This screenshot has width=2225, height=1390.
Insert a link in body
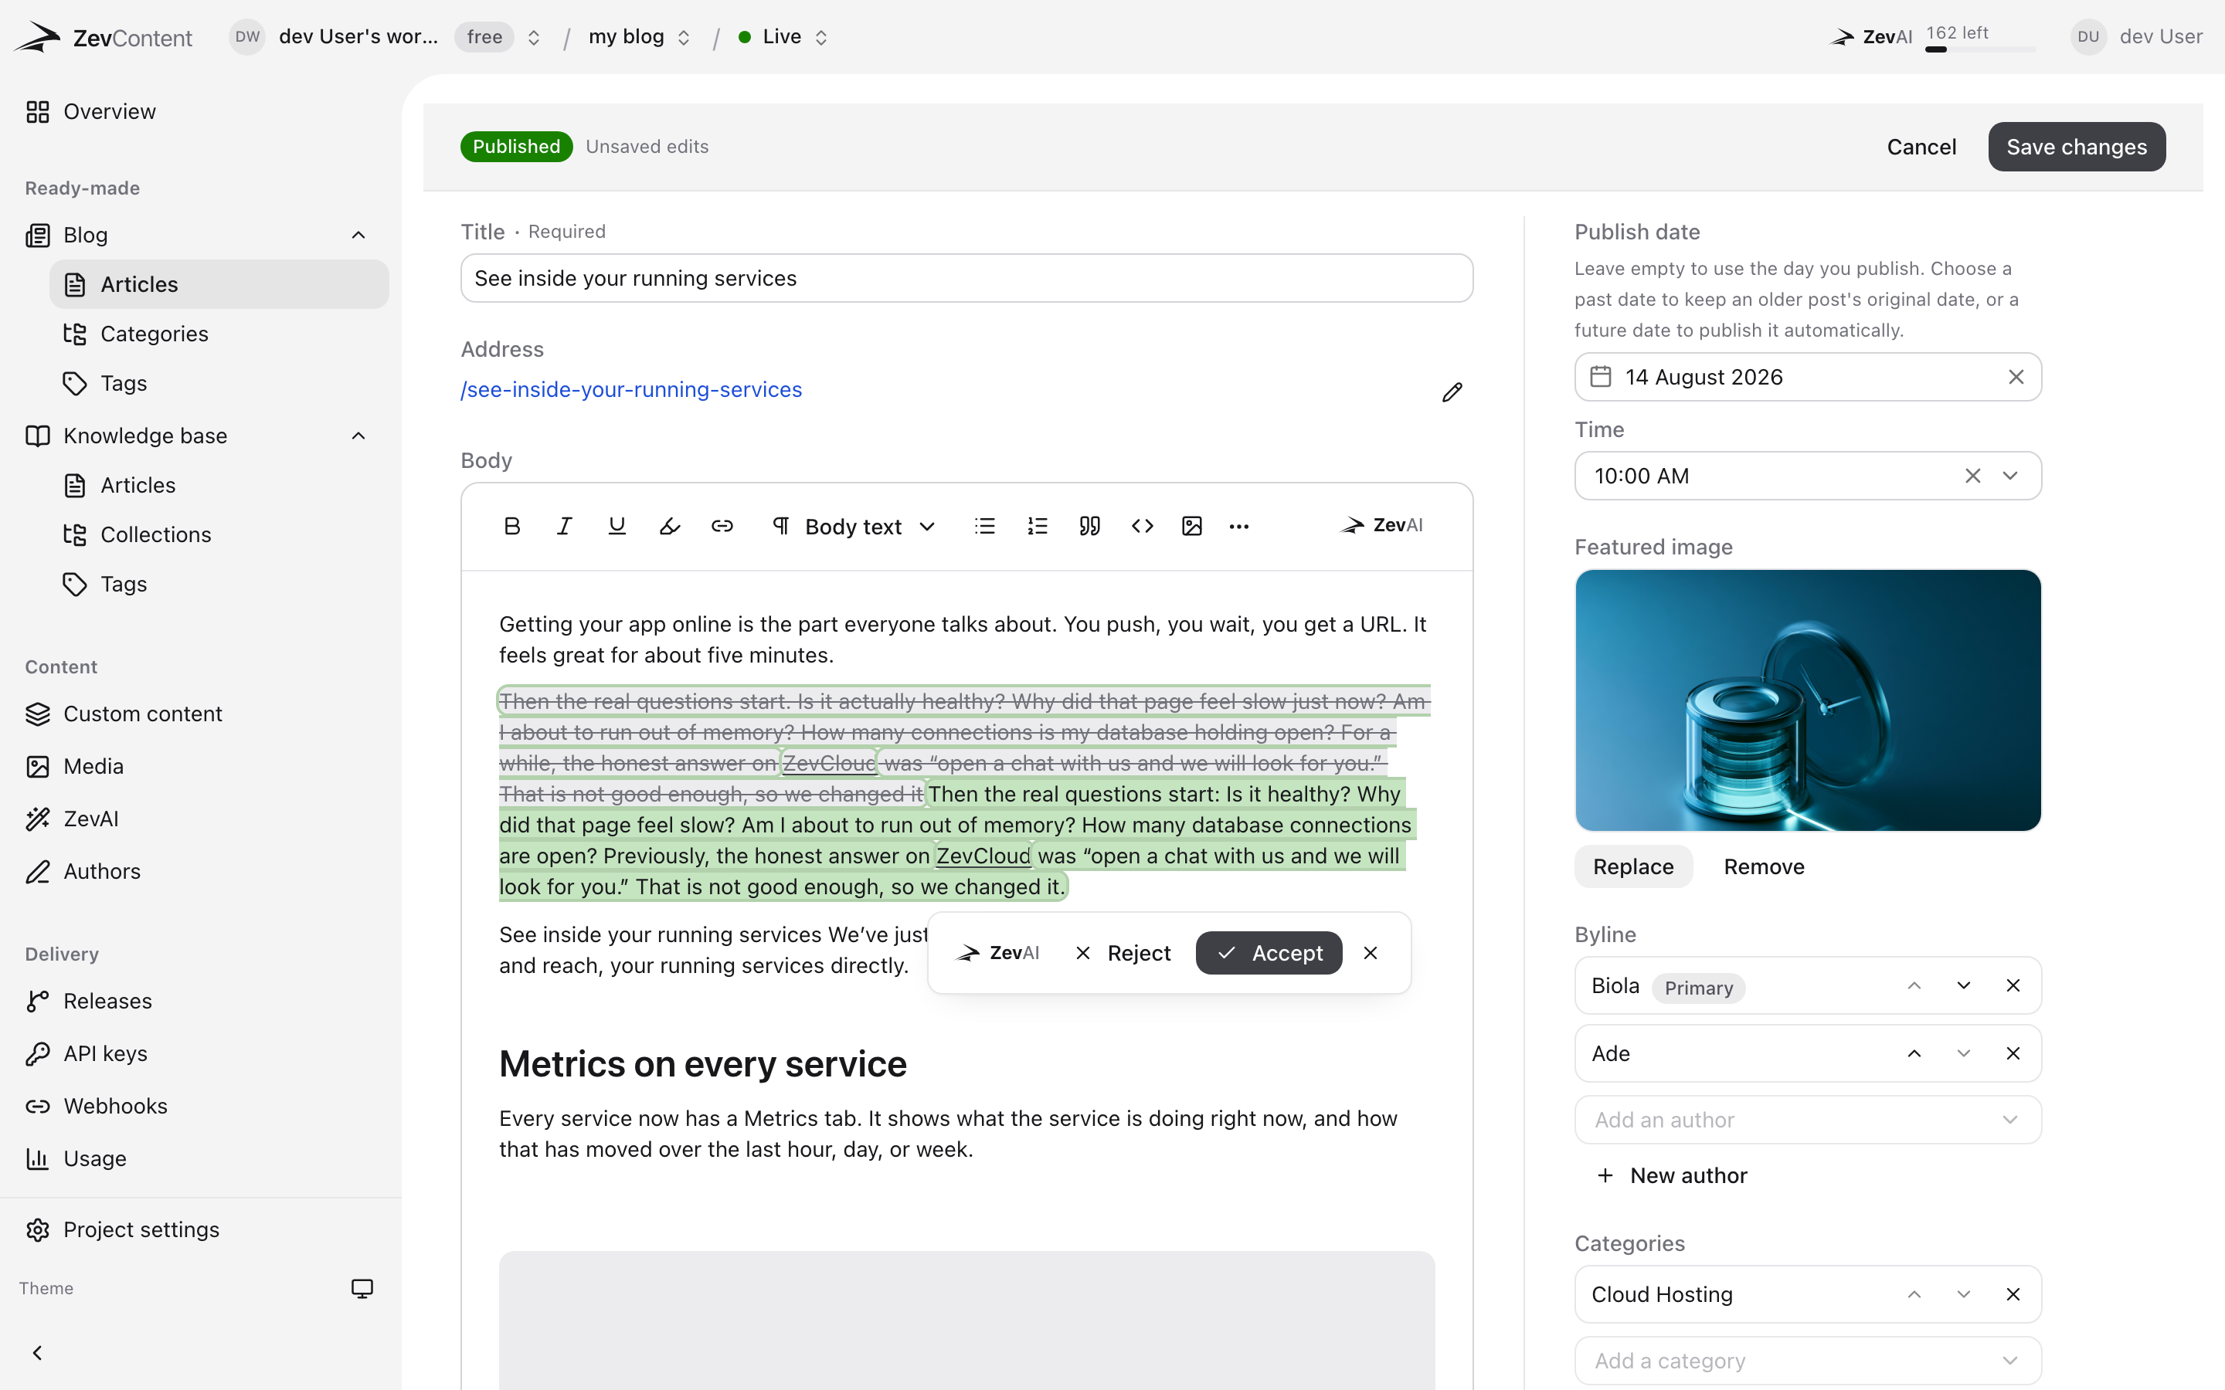(x=722, y=526)
